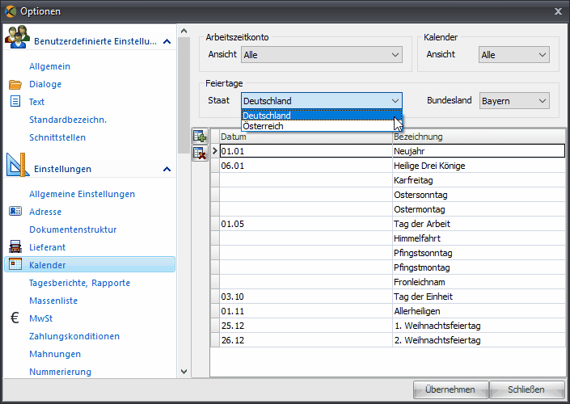Click the sidebar scrollbar thumb
Screen dimensions: 570x404
pyautogui.click(x=184, y=95)
